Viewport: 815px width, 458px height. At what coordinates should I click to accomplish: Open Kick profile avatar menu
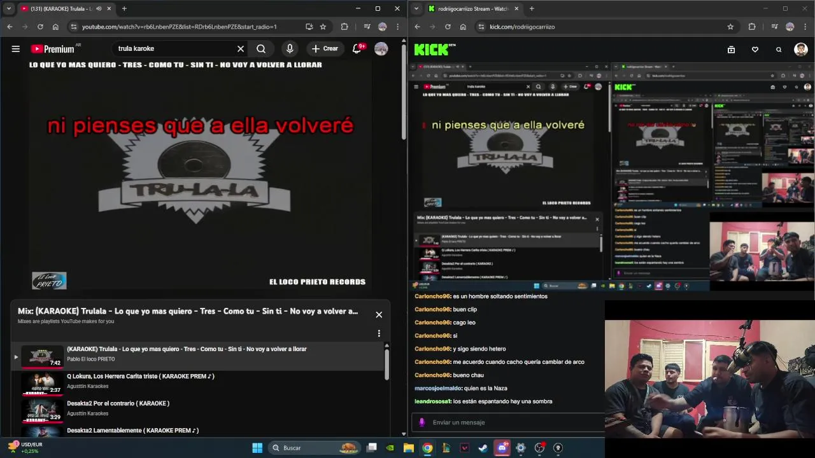coord(801,49)
